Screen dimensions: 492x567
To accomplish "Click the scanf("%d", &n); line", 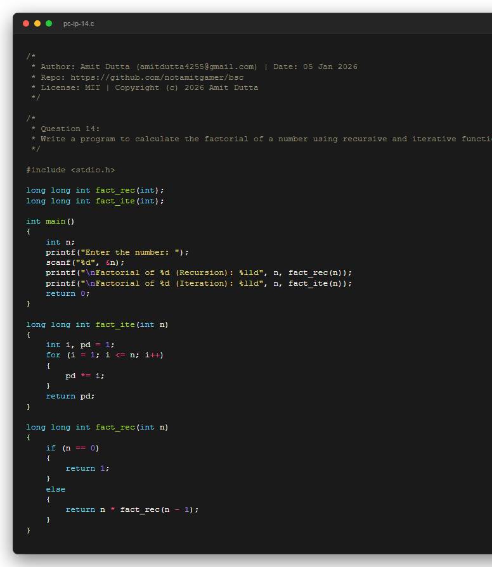I will 85,262.
